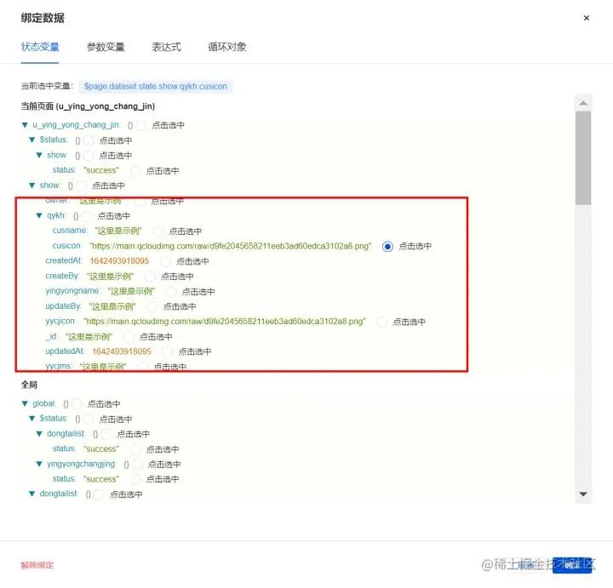Click the createdAt value 1642493918095
This screenshot has height=588, width=613.
119,261
